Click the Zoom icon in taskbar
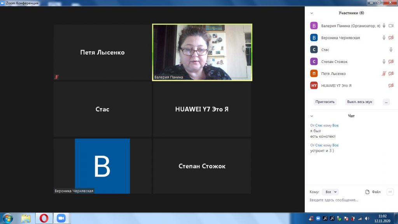The height and width of the screenshot is (224, 398). (61, 218)
